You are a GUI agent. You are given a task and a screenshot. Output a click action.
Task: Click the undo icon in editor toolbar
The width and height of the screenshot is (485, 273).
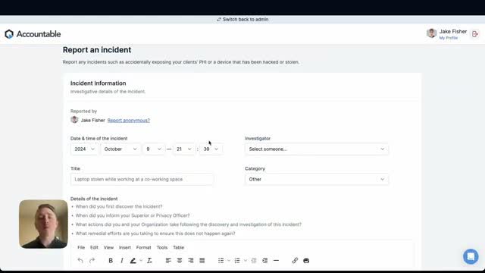(80, 261)
